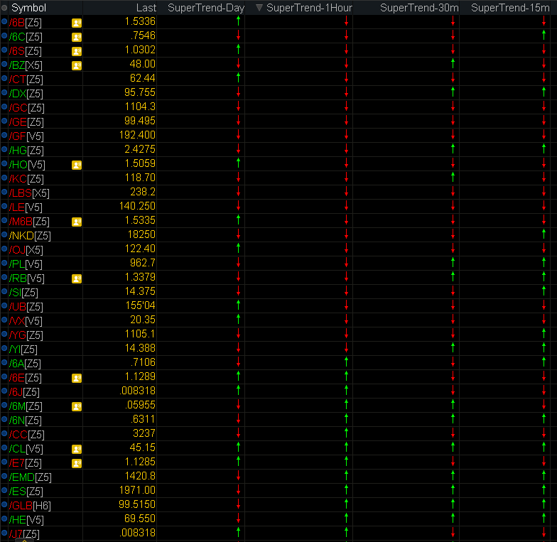
Task: Open the yellow note icon for /RB[V5]
Action: click(77, 278)
